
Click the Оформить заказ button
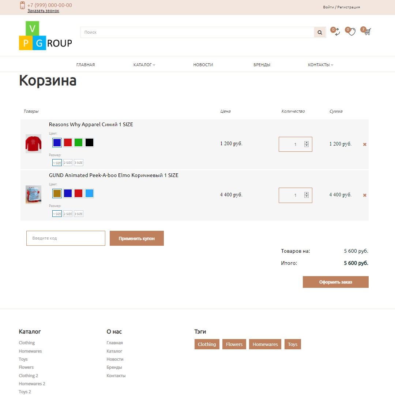(x=335, y=282)
